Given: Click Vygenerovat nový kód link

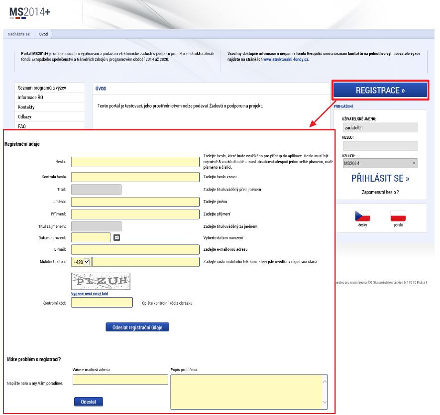Looking at the screenshot, I should click(90, 294).
